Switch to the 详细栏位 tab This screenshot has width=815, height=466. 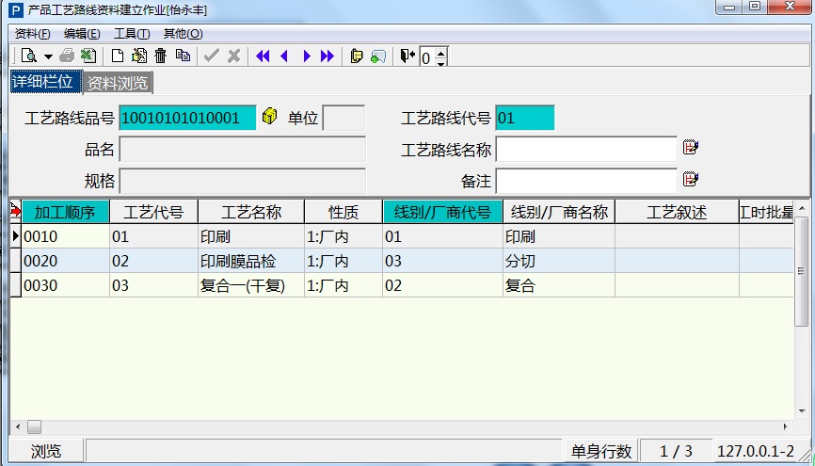(46, 82)
